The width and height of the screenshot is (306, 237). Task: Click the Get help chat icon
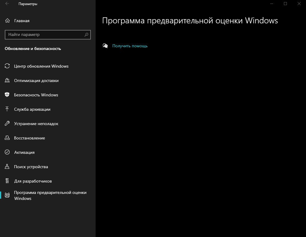coord(105,46)
